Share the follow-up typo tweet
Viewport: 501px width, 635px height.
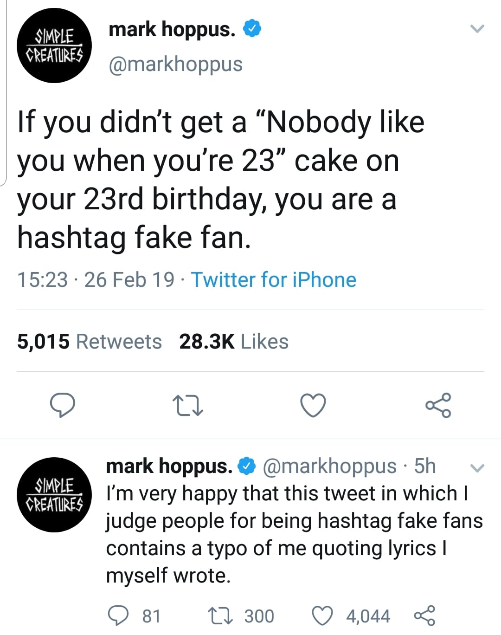coord(424,616)
